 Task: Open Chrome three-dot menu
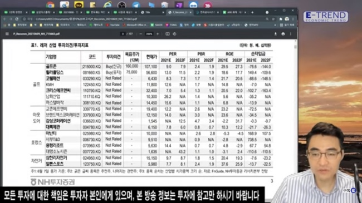point(293,19)
